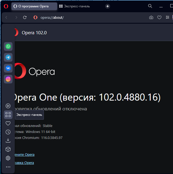The height and width of the screenshot is (174, 173).
Task: Open Extensions cube in the sidebar
Action: coord(8,149)
